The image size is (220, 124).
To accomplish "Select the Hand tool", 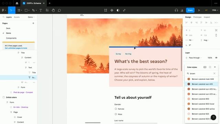I will pyautogui.click(x=53, y=10).
